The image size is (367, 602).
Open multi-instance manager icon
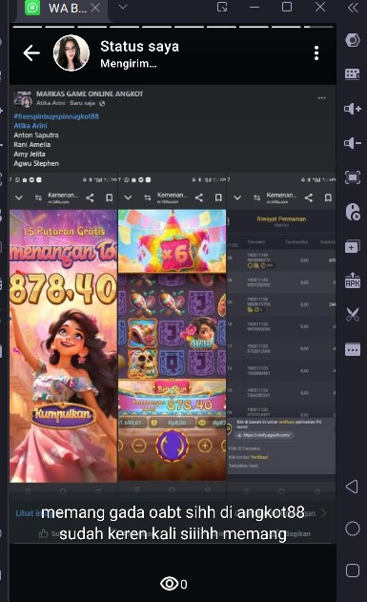(x=353, y=246)
